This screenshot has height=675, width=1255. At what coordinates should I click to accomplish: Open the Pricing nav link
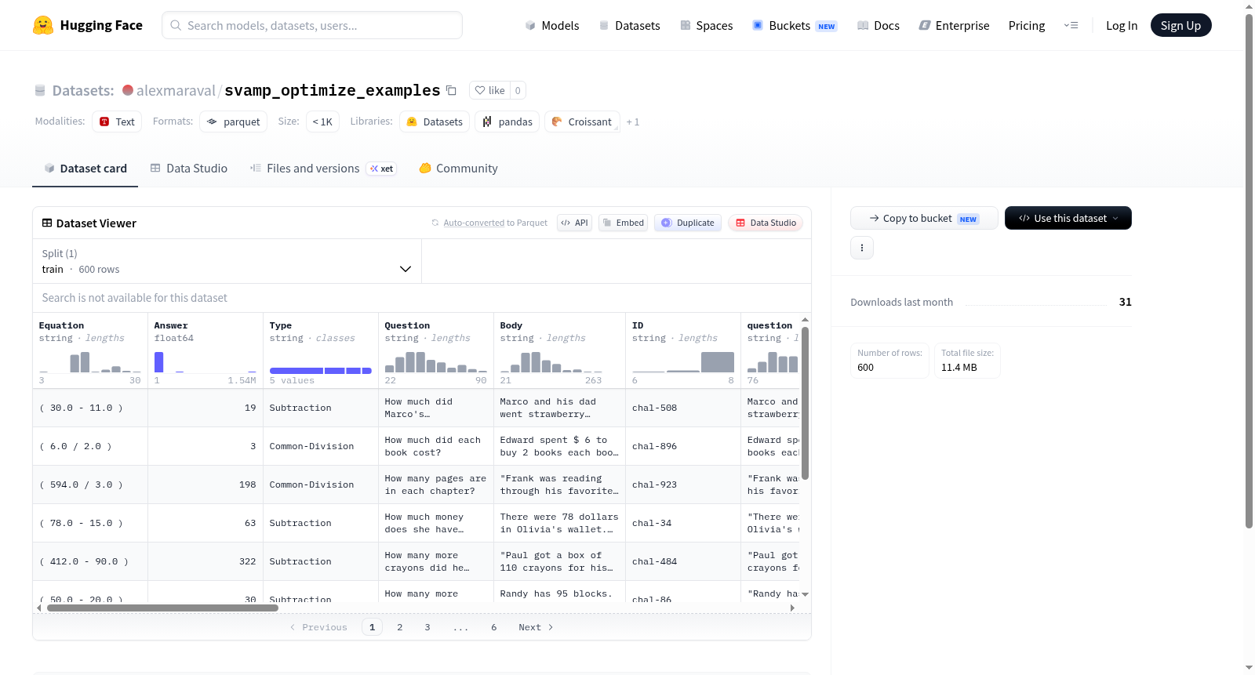(1027, 25)
